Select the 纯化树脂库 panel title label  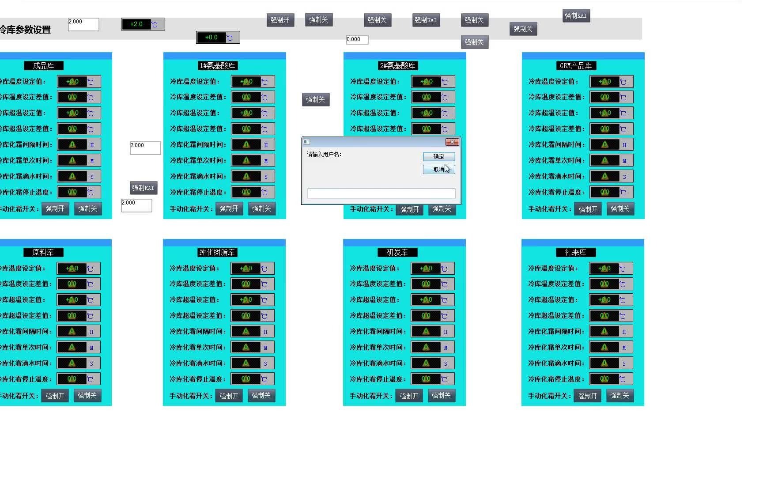click(x=217, y=252)
